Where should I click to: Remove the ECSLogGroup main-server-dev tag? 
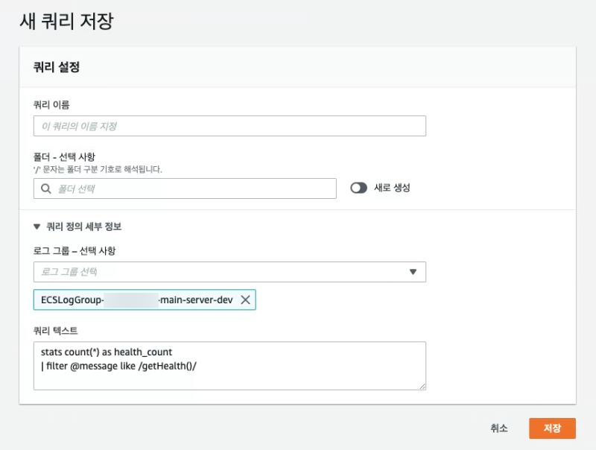pos(245,300)
